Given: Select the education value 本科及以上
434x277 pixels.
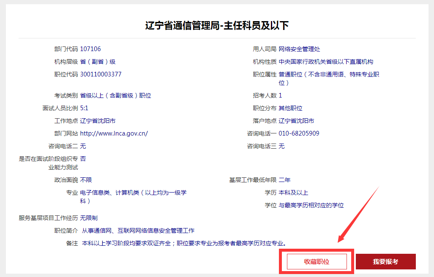Looking at the screenshot, I should [293, 193].
